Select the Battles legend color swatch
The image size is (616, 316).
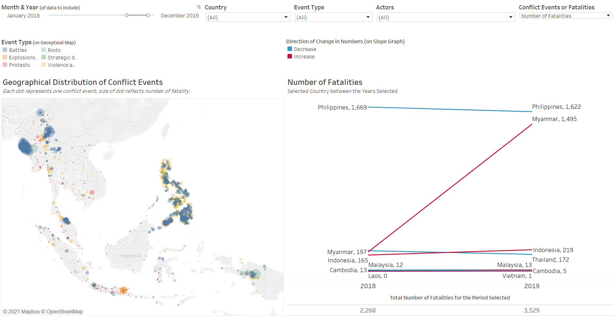click(x=5, y=50)
